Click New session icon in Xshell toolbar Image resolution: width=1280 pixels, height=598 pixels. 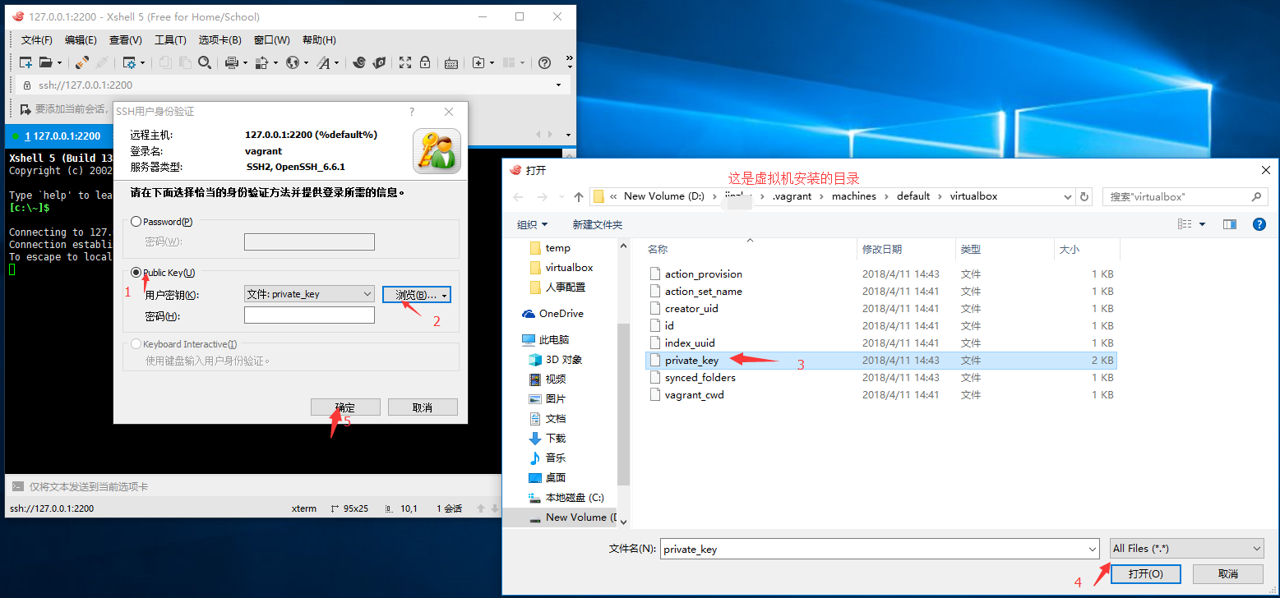[x=25, y=62]
